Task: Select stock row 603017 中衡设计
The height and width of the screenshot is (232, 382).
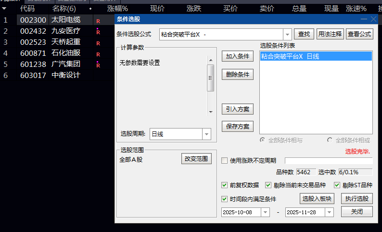Action: 57,75
